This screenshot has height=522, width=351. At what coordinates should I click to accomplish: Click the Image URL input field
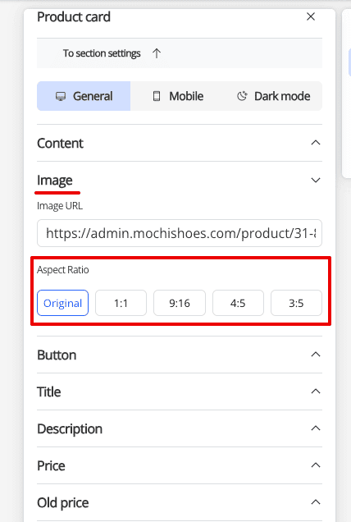tap(180, 233)
